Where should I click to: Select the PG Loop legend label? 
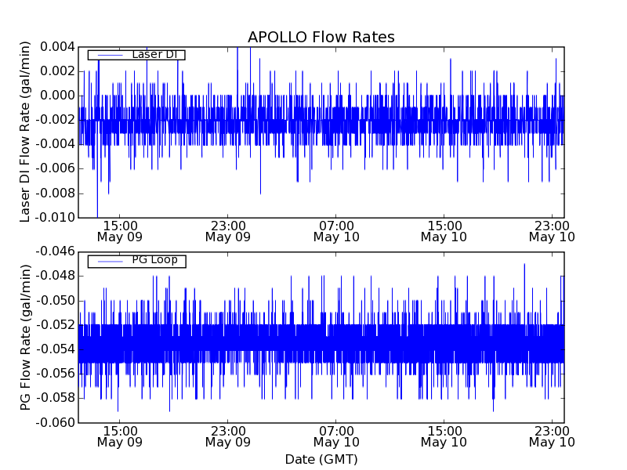tap(154, 260)
